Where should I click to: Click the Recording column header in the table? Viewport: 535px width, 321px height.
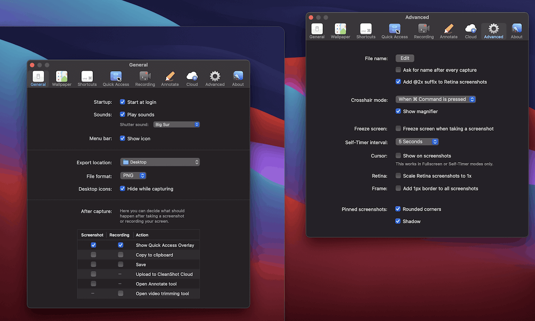pos(119,235)
